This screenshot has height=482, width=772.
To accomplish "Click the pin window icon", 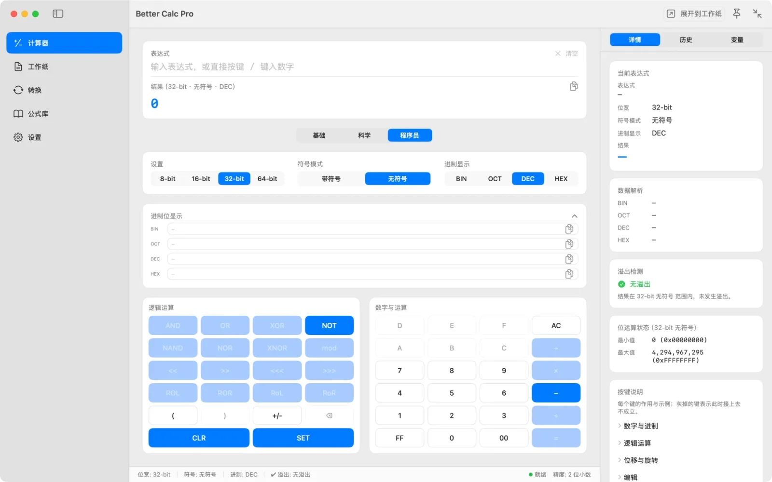I will click(x=737, y=13).
